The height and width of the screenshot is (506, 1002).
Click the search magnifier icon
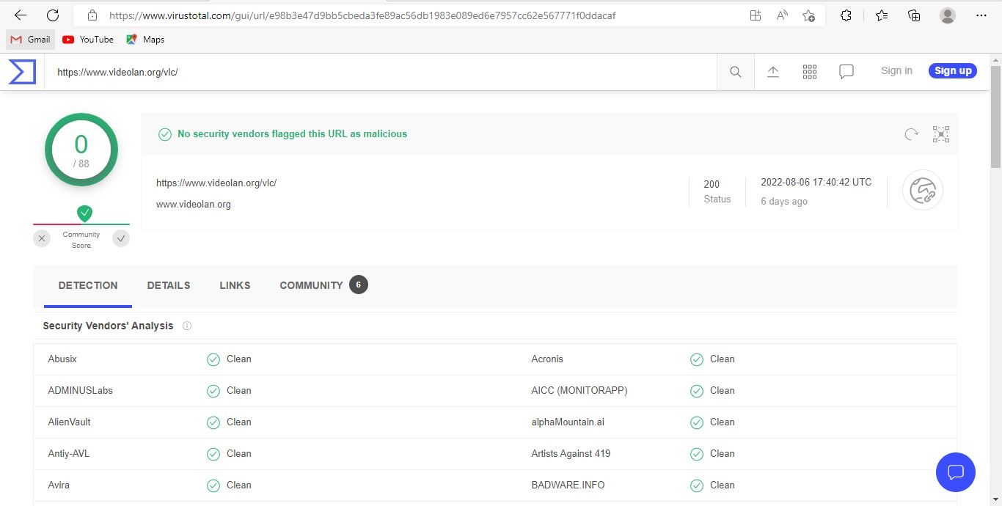(x=735, y=72)
